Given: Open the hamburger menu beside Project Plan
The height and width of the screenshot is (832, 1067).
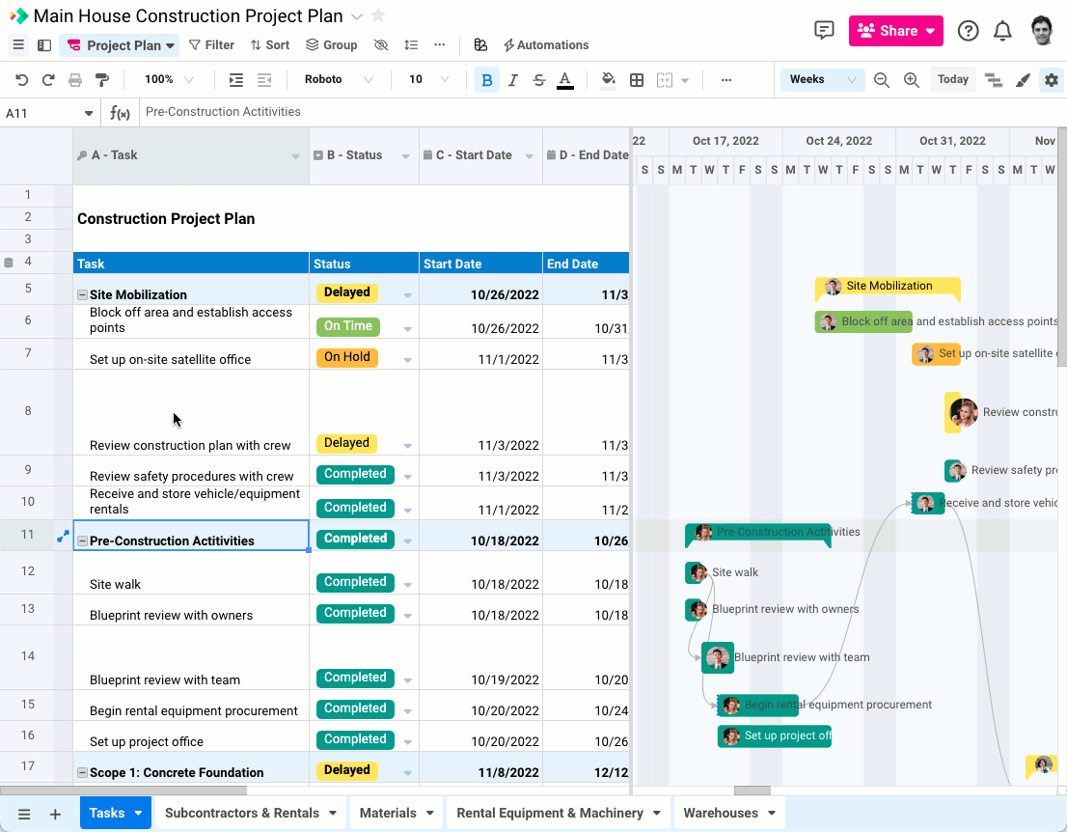Looking at the screenshot, I should (18, 45).
